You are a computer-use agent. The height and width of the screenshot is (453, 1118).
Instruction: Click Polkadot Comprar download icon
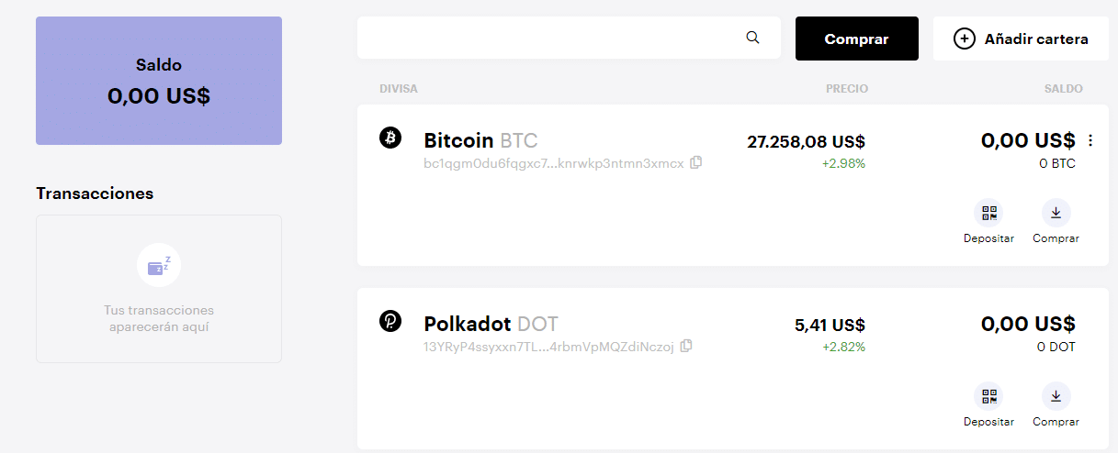tap(1056, 396)
